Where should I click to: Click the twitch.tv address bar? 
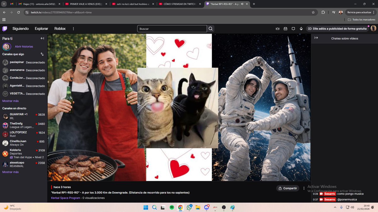point(170,12)
